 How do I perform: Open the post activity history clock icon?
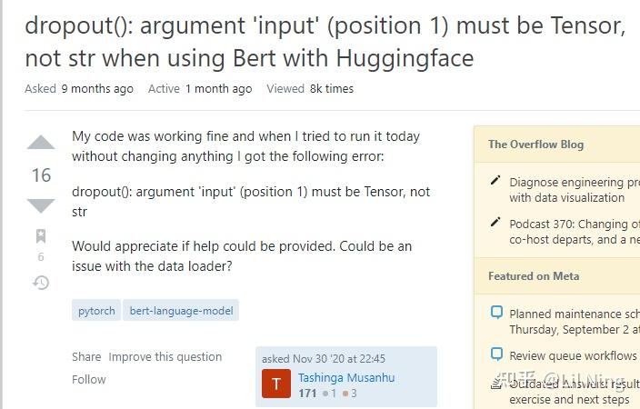click(x=41, y=283)
